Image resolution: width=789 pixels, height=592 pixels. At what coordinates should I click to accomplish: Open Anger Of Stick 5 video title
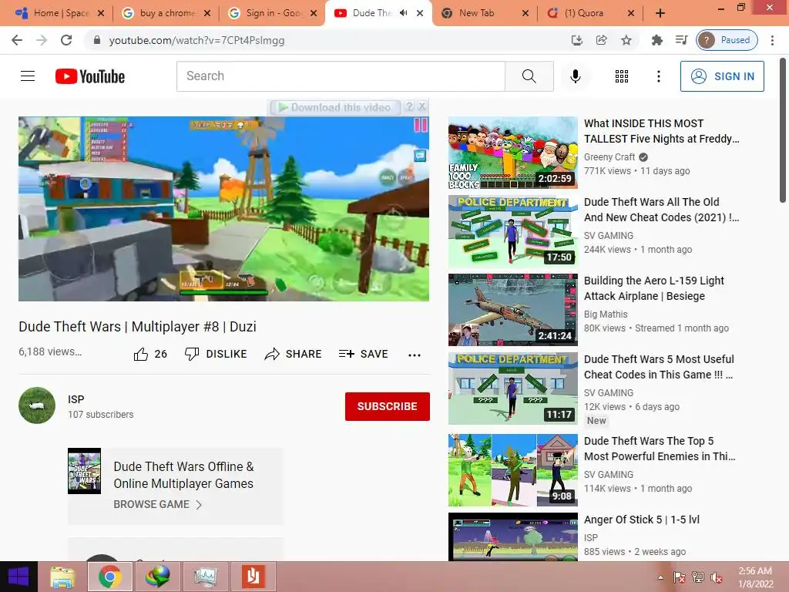pos(642,520)
